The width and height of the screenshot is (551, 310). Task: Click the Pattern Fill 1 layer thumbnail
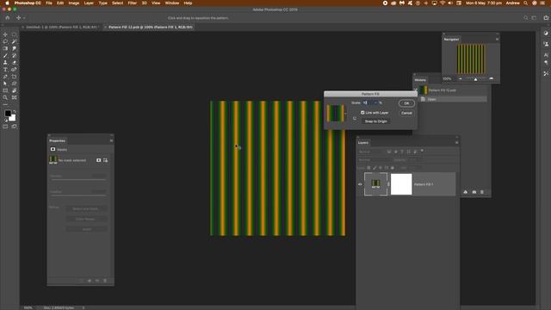pos(375,184)
